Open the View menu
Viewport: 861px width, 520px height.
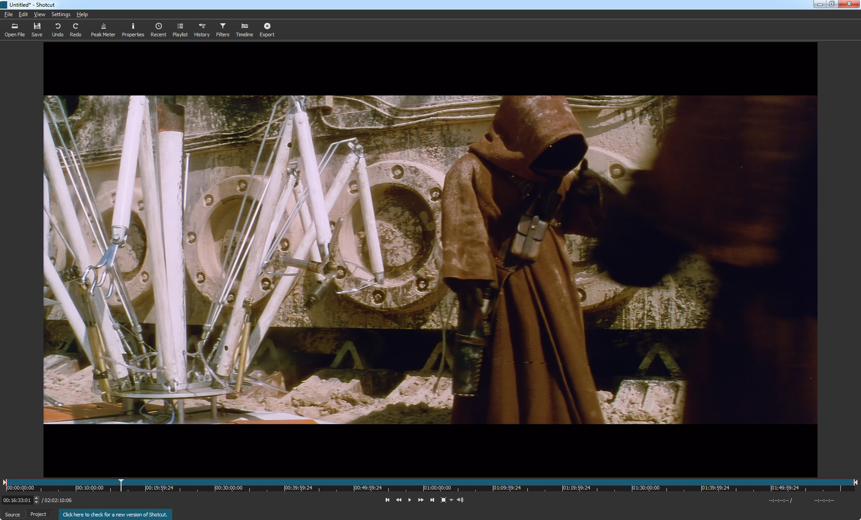tap(39, 14)
